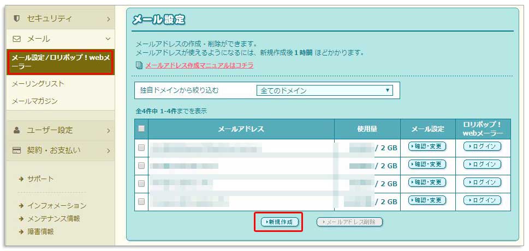This screenshot has width=529, height=251.
Task: Click the メールアドレス column header
Action: click(241, 129)
